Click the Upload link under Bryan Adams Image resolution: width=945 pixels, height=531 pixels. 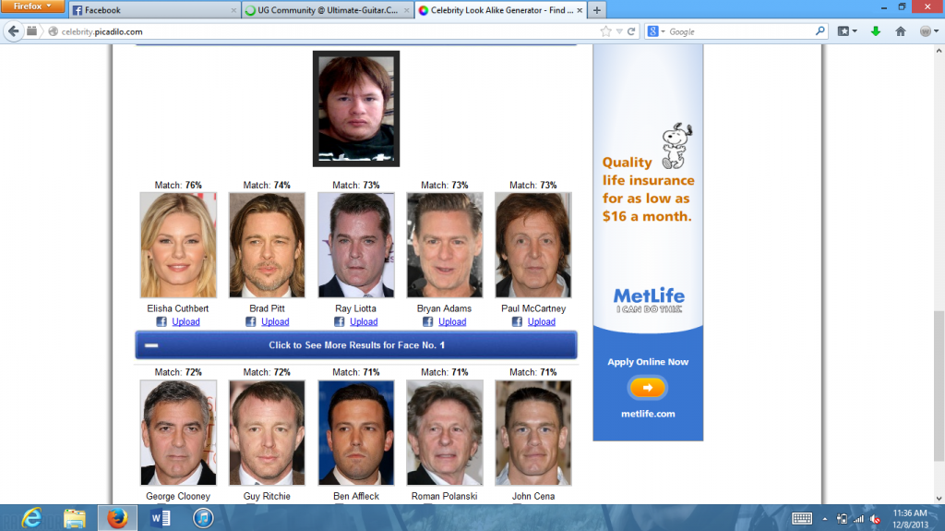point(452,321)
